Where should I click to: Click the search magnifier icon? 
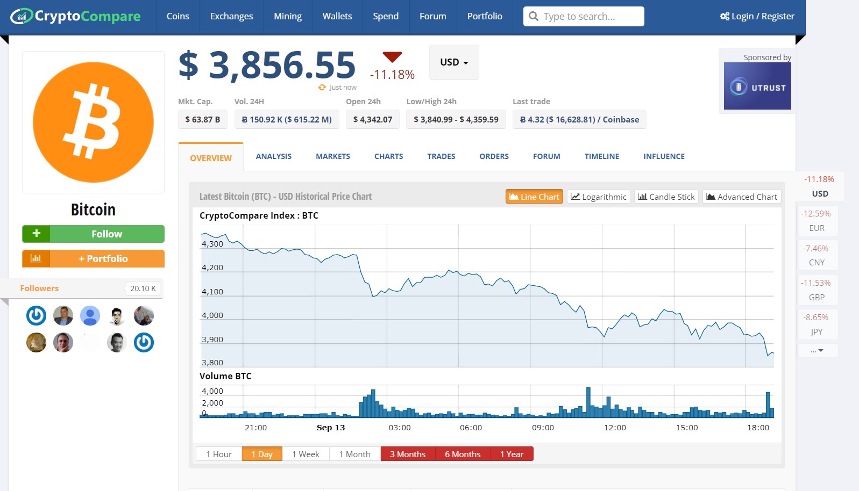coord(534,16)
